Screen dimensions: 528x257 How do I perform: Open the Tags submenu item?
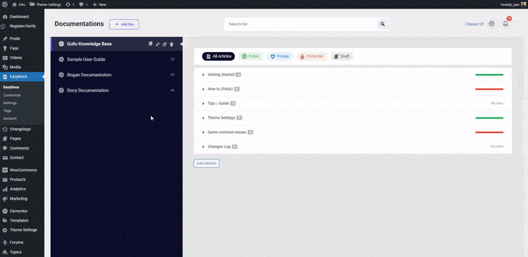pos(7,111)
